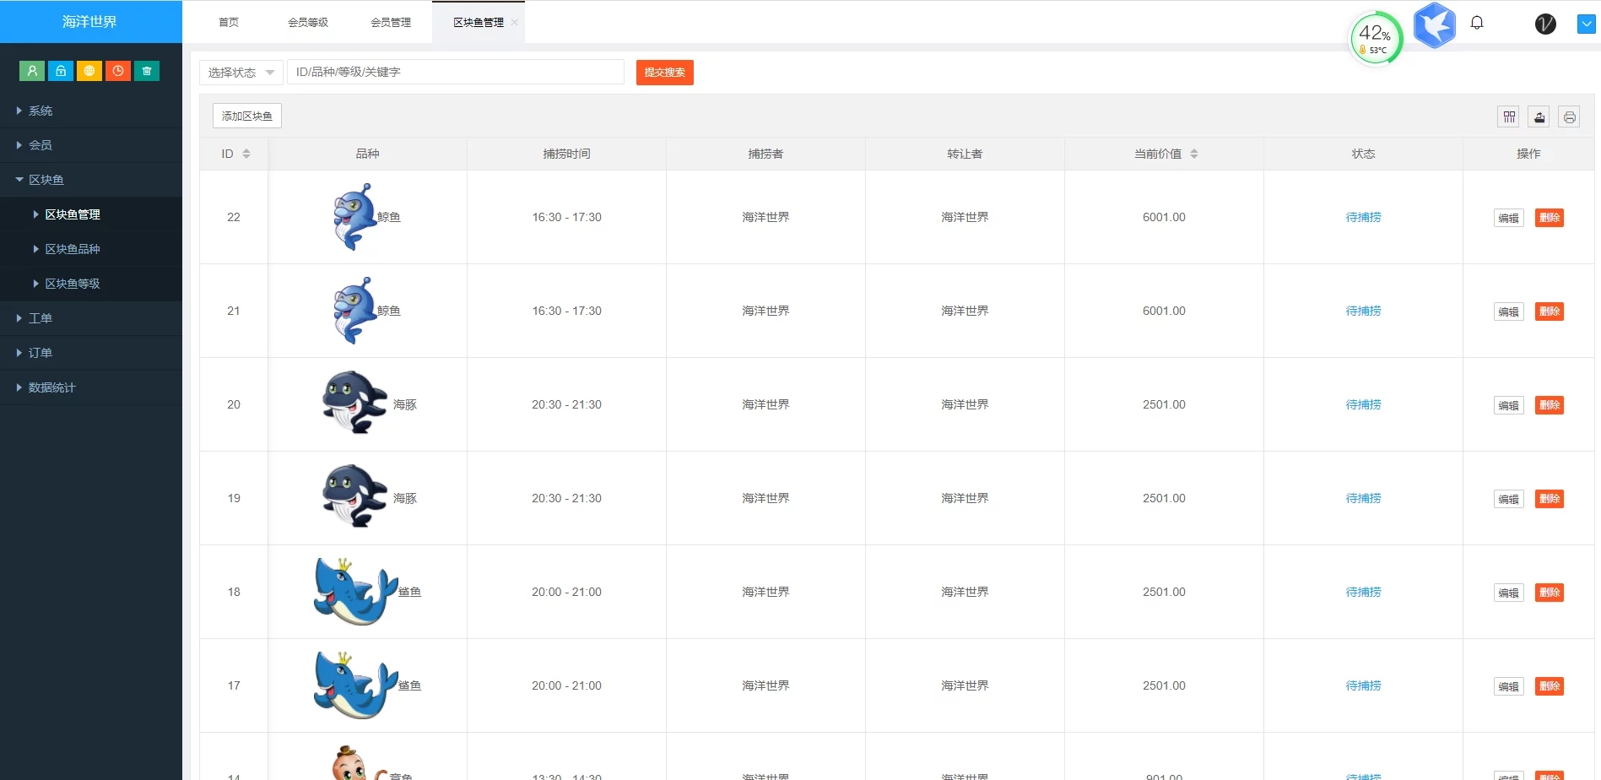Click the 添加区块鱼 button

[x=247, y=116]
